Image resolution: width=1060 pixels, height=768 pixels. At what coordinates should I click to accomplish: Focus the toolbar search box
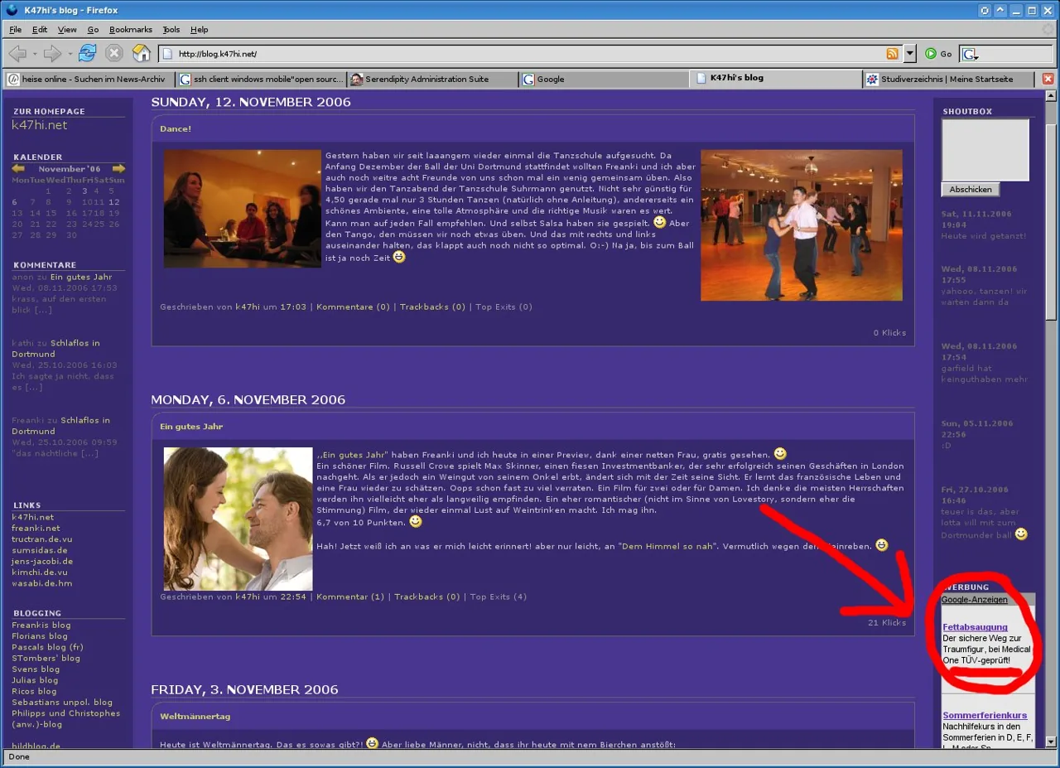pyautogui.click(x=1017, y=55)
